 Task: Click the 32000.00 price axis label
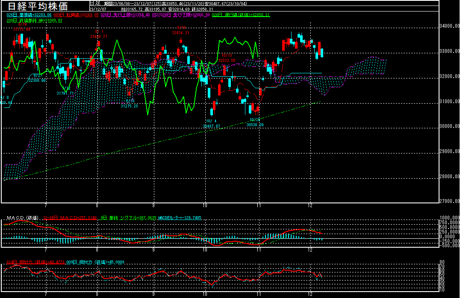pyautogui.click(x=449, y=76)
